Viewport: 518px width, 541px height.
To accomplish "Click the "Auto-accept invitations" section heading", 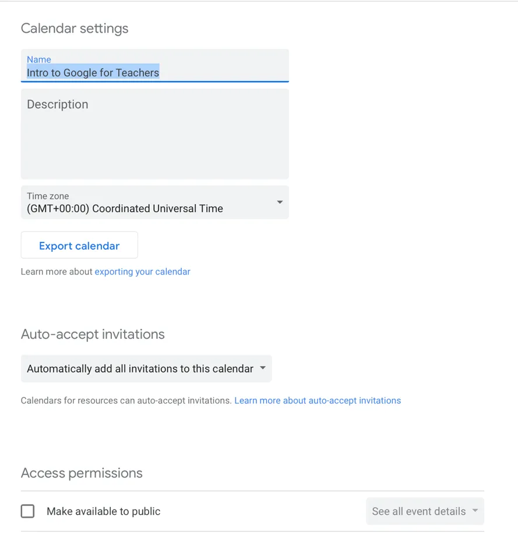I will pos(93,335).
